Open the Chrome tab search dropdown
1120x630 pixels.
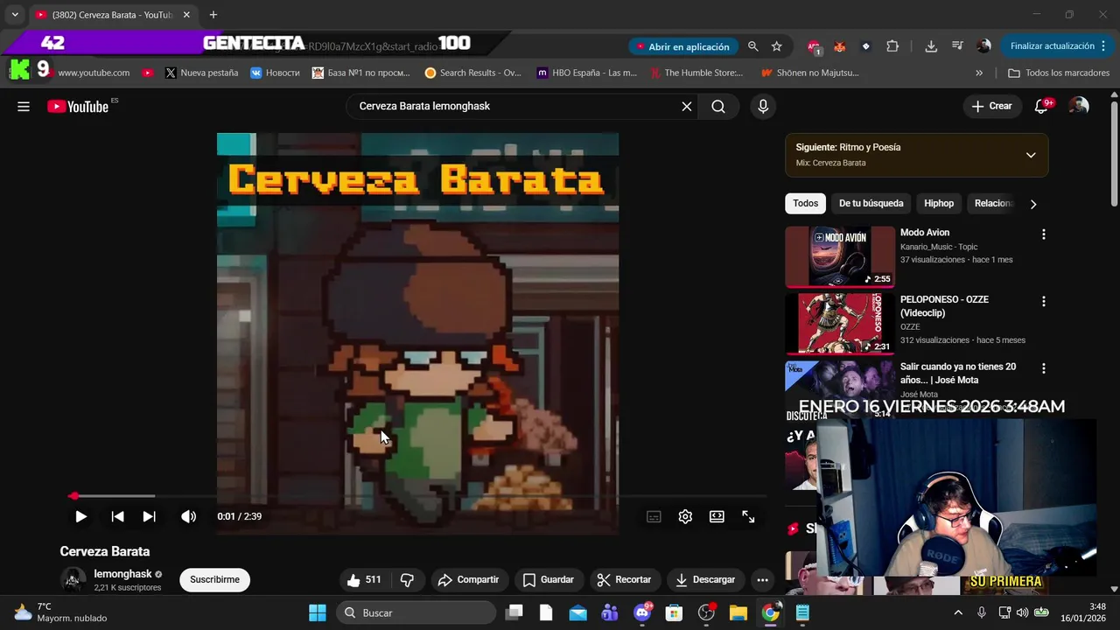pos(15,15)
